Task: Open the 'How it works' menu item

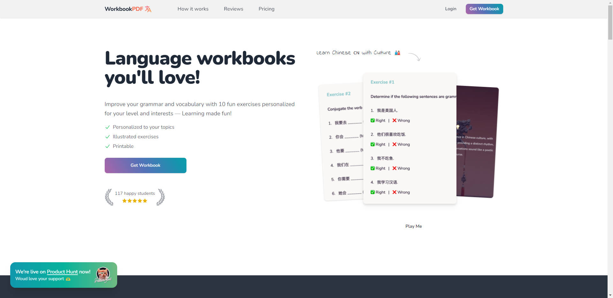Action: 193,9
